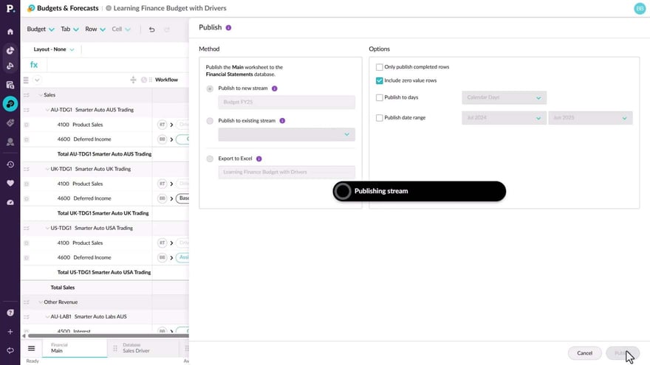650x365 pixels.
Task: Go to Home in the sidebar
Action: tap(10, 32)
